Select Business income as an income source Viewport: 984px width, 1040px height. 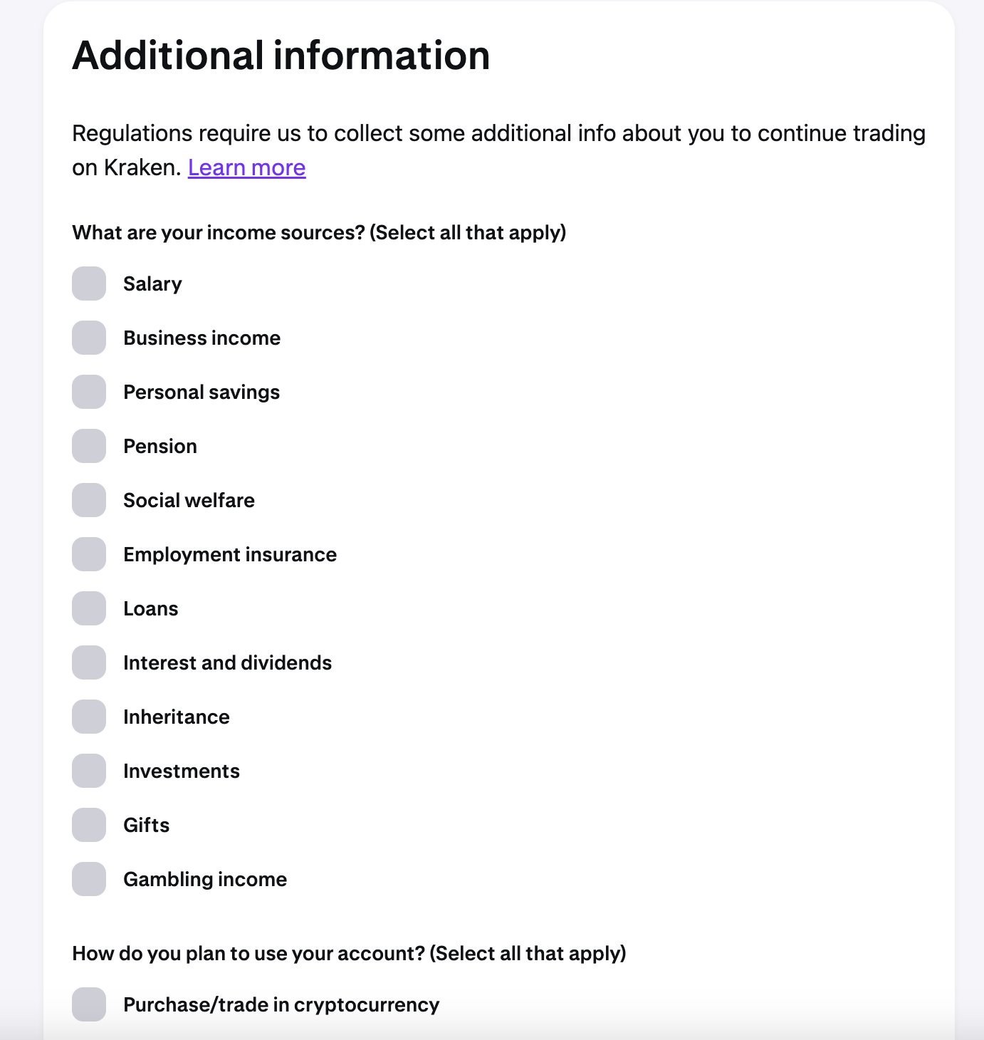coord(88,338)
